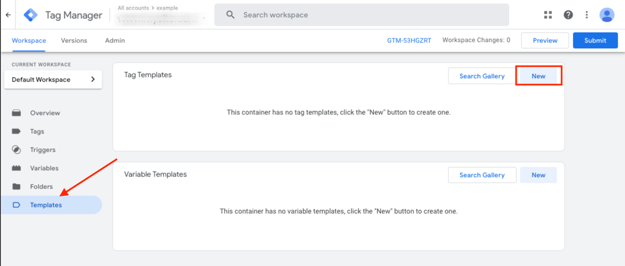Click the Variables icon in sidebar
This screenshot has height=266, width=625.
(17, 168)
